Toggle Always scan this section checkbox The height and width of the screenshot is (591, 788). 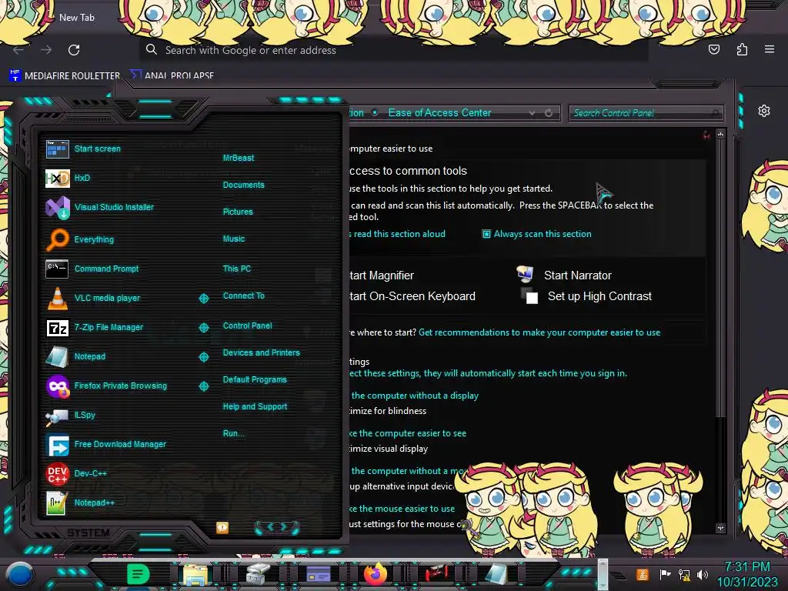[x=486, y=234]
